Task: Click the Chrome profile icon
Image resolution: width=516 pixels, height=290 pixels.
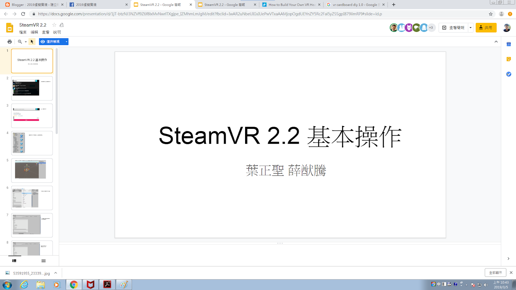Action: (501, 14)
